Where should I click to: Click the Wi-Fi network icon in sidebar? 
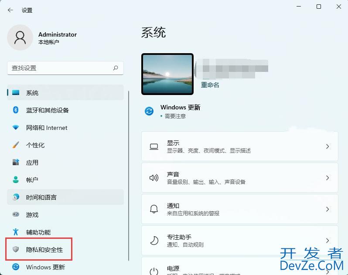16,127
